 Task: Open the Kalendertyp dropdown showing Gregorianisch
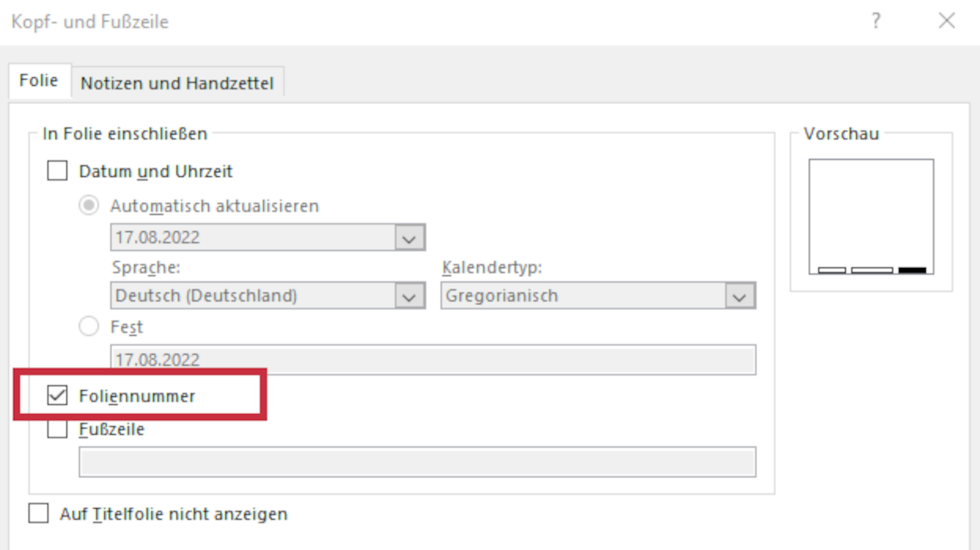598,296
